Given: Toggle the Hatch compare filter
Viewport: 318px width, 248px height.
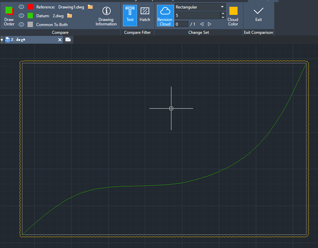Looking at the screenshot, I should (x=145, y=15).
